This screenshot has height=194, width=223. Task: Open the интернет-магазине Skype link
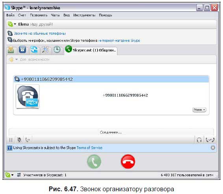click(x=119, y=41)
